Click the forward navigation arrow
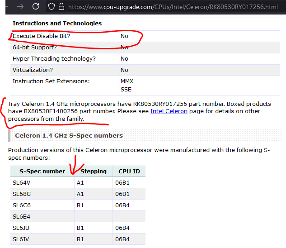 [x=20, y=7]
